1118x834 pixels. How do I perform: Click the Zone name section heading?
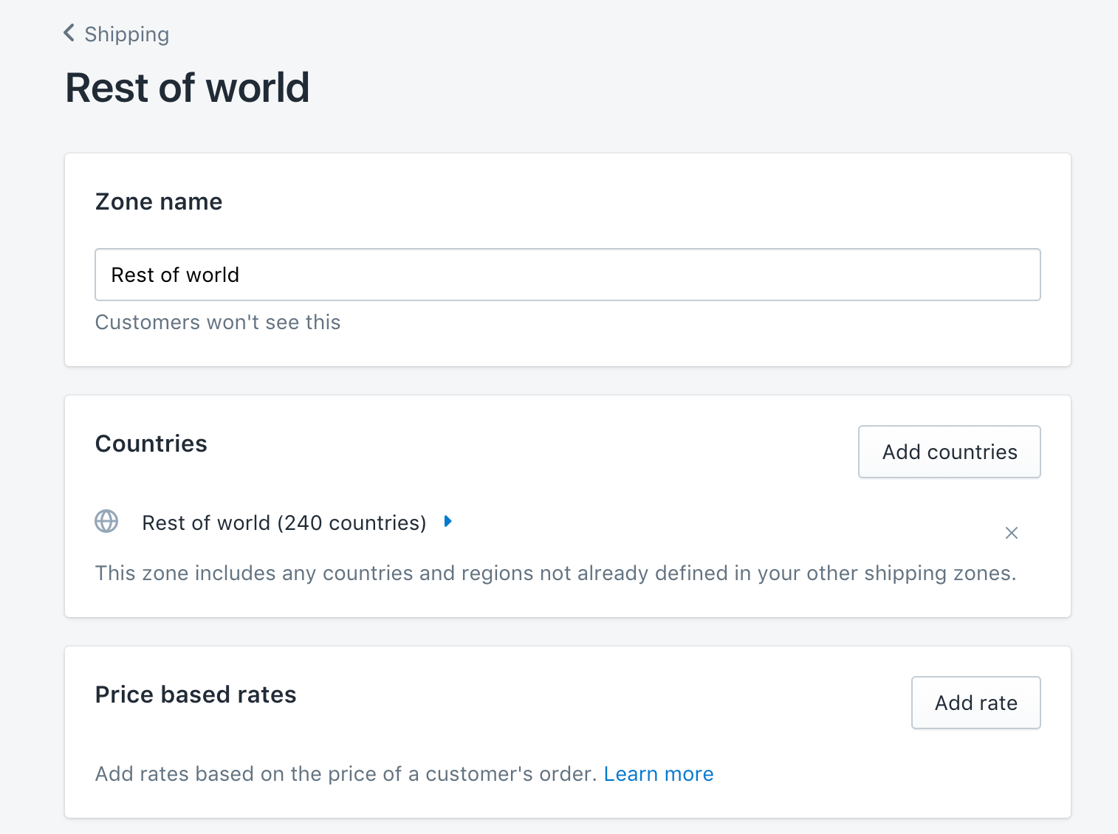[x=159, y=201]
